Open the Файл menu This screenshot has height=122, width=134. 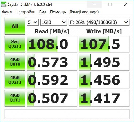click(x=7, y=12)
